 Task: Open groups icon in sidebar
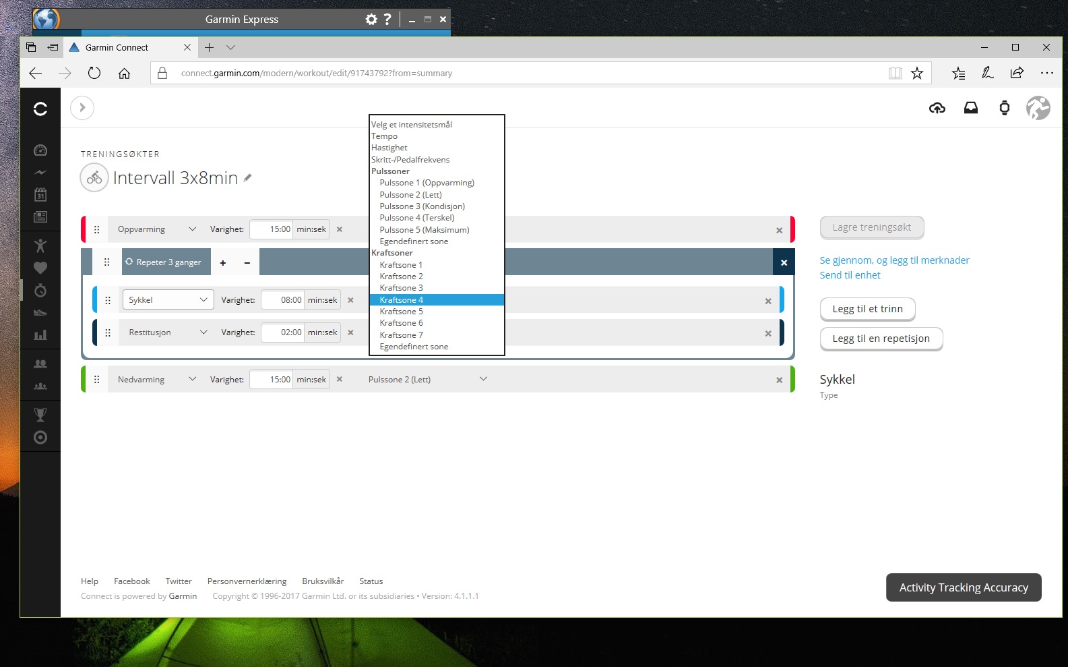40,386
